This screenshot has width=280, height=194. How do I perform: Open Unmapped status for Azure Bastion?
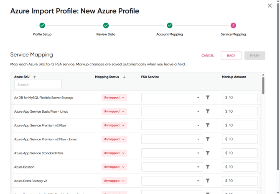point(114,167)
